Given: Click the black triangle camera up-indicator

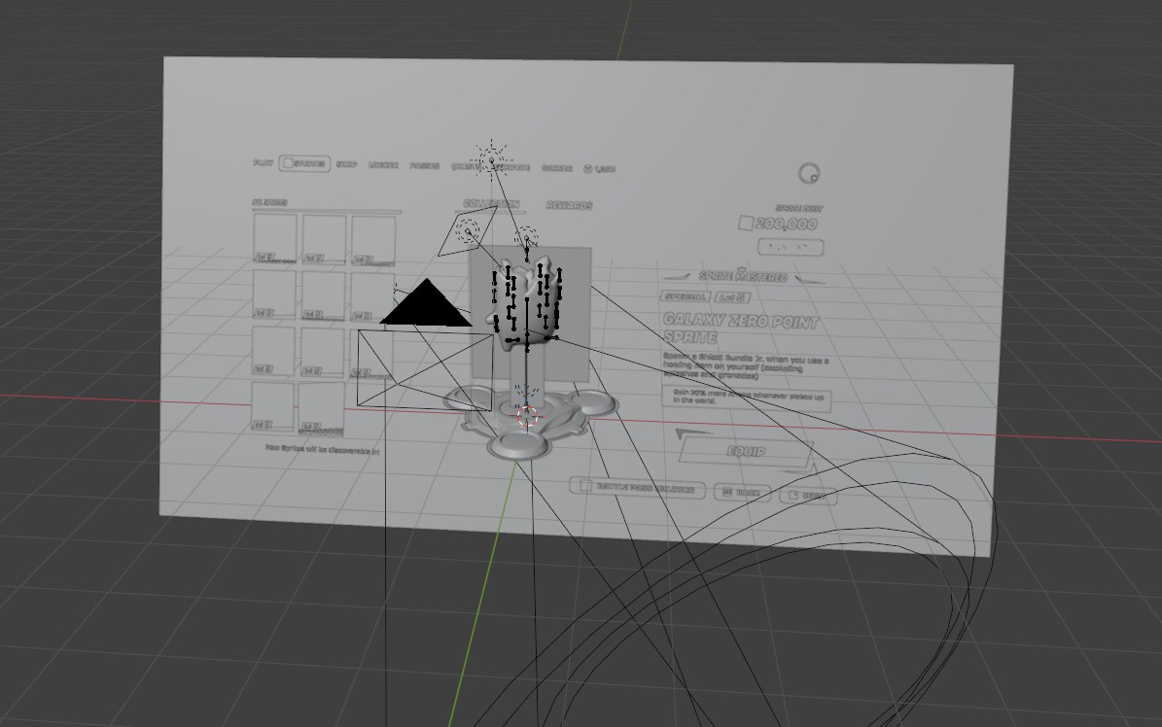Looking at the screenshot, I should point(427,302).
